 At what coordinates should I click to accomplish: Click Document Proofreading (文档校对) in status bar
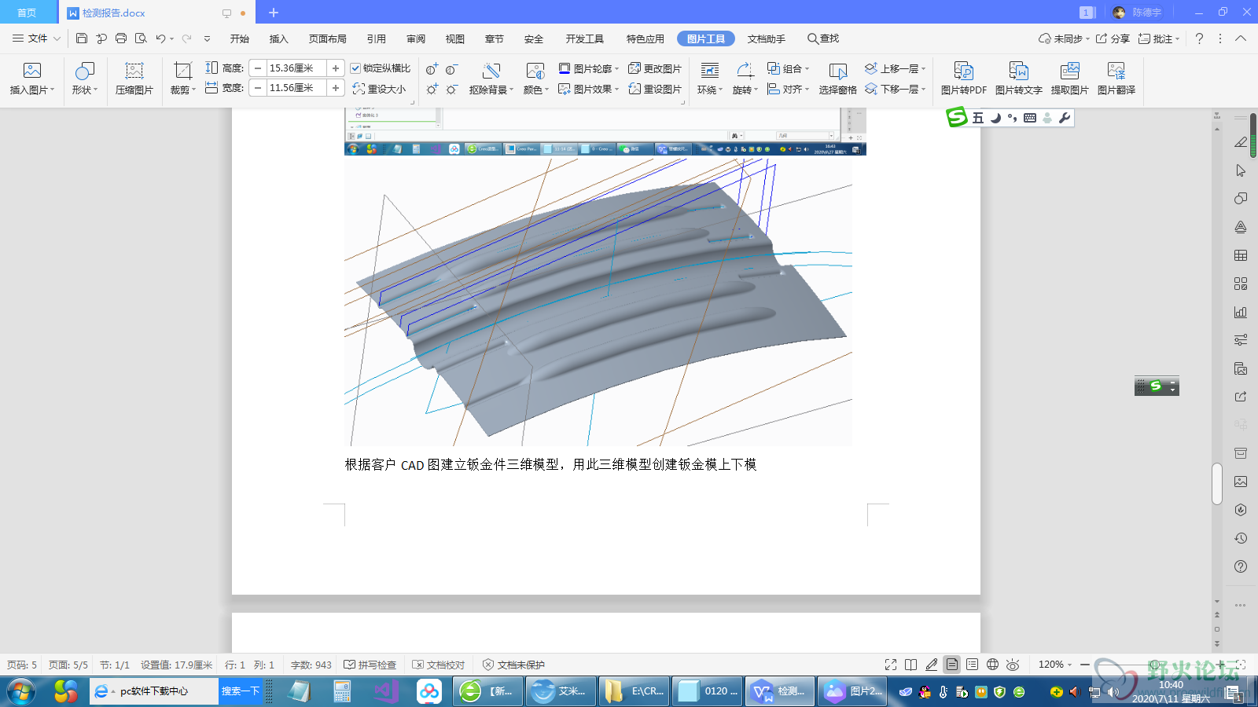[439, 665]
